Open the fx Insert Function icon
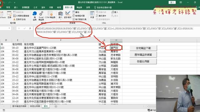The width and height of the screenshot is (200, 112). pyautogui.click(x=30, y=28)
